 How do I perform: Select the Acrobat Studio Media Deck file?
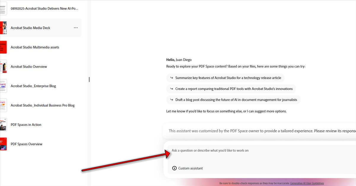point(31,28)
